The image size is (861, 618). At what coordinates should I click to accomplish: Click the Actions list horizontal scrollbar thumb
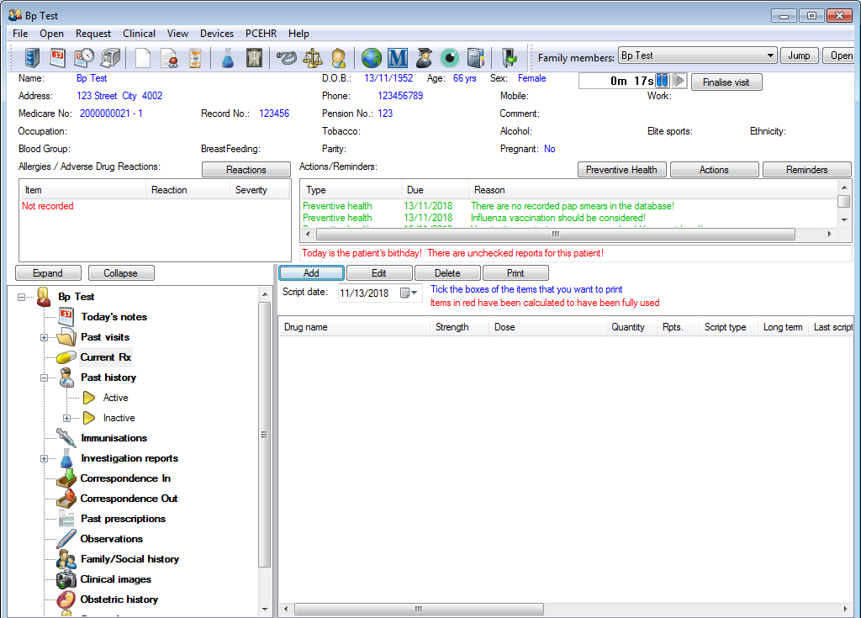pos(556,235)
